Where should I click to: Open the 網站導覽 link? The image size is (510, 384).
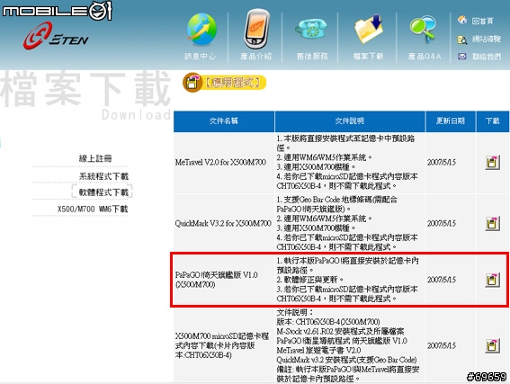(487, 40)
